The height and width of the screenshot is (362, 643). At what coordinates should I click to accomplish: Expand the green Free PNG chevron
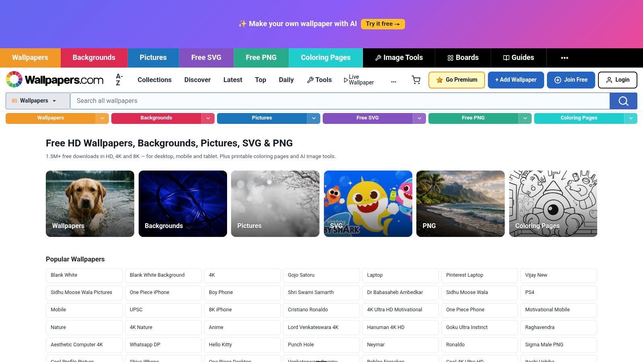pos(525,118)
